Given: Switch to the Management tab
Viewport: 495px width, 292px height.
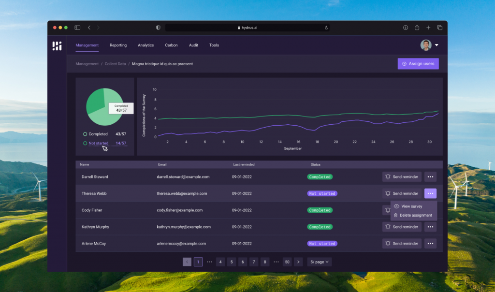Looking at the screenshot, I should [87, 45].
